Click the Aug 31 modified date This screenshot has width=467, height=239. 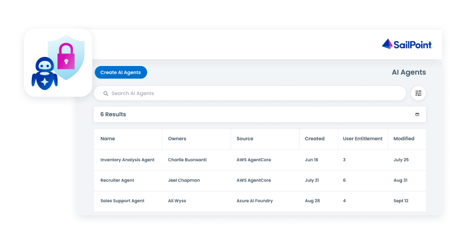tap(400, 180)
